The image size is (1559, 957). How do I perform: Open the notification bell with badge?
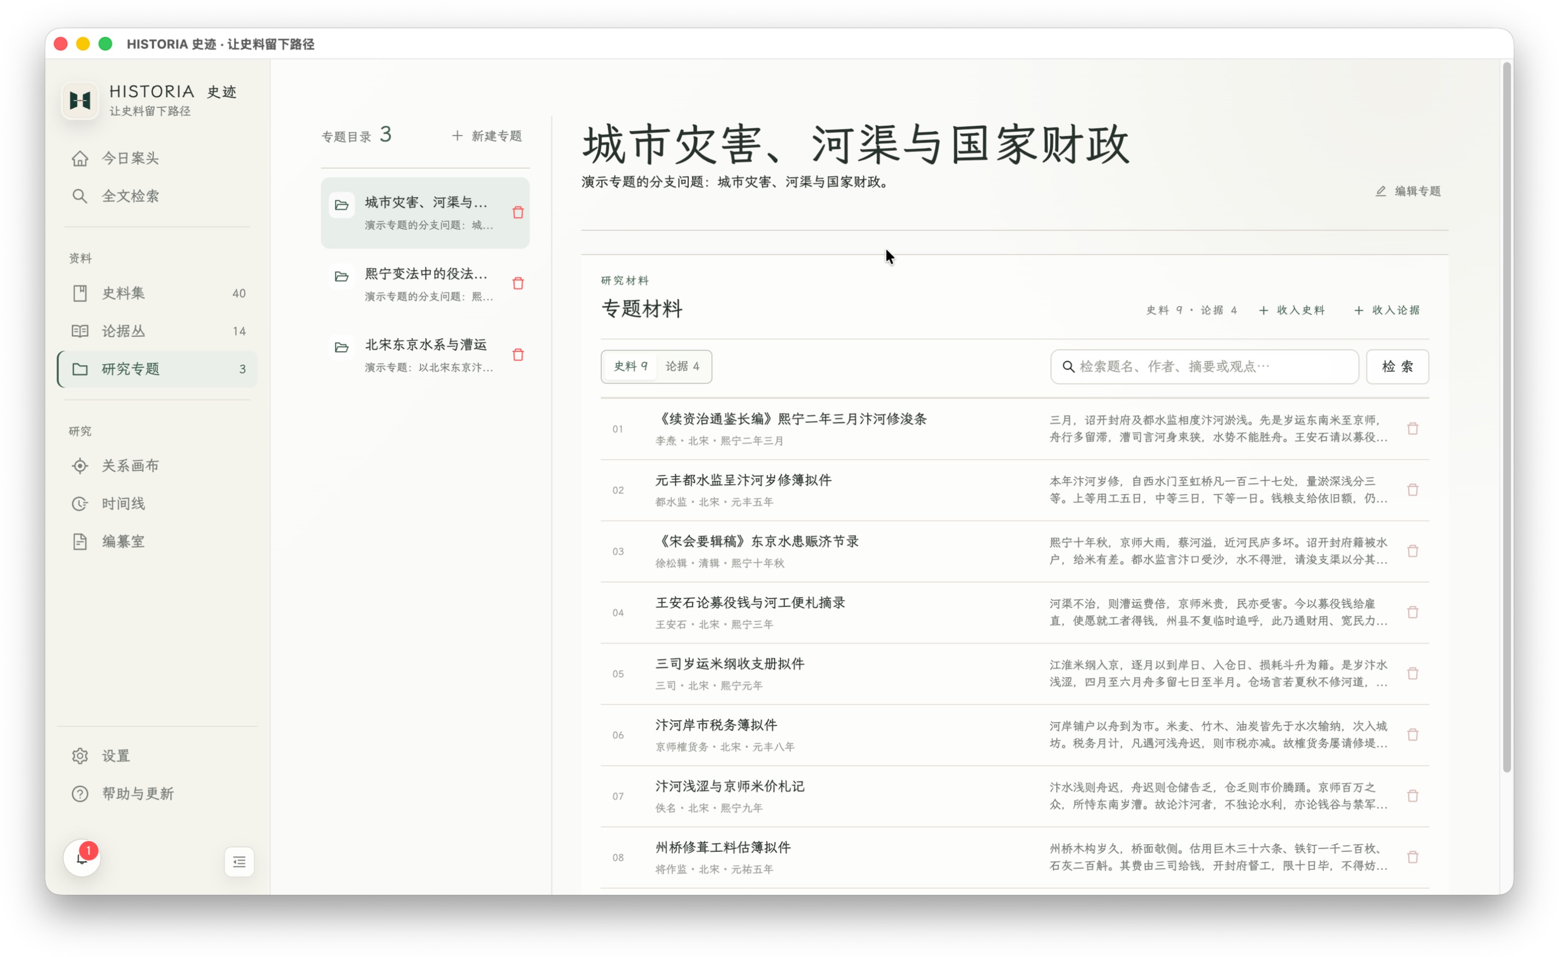(81, 858)
